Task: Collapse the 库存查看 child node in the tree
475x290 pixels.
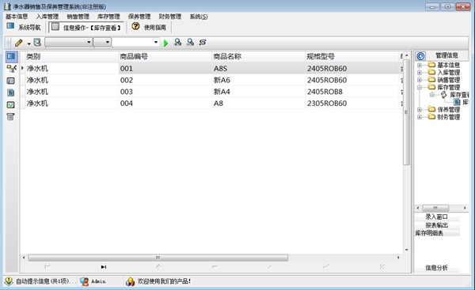Action: [432, 95]
